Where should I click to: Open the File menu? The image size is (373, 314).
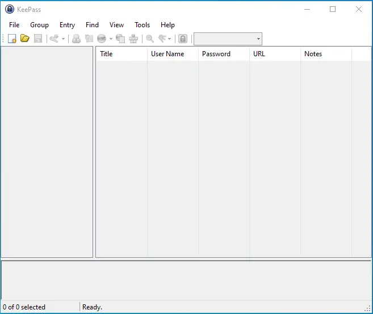click(x=14, y=25)
